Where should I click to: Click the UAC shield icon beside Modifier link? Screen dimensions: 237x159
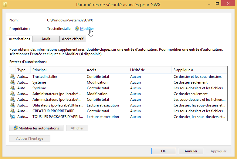(x=77, y=29)
